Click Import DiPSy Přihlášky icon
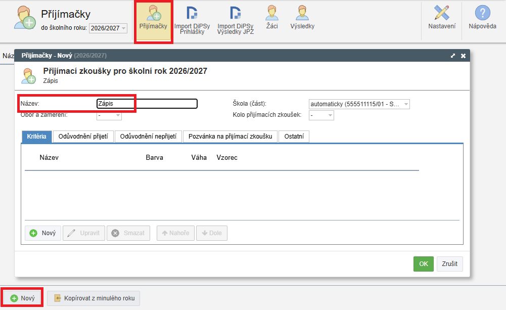506x310 pixels. point(192,19)
